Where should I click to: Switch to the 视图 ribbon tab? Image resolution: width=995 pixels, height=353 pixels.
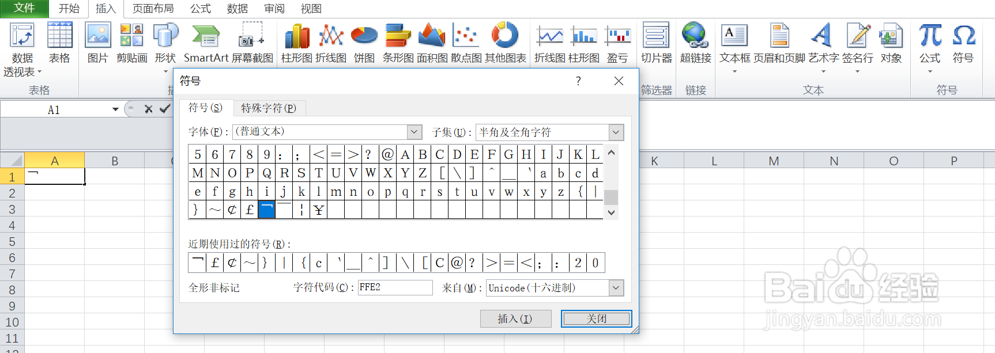(311, 9)
